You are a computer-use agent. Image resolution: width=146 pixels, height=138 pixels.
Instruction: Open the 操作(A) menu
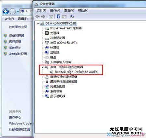coord(55,11)
